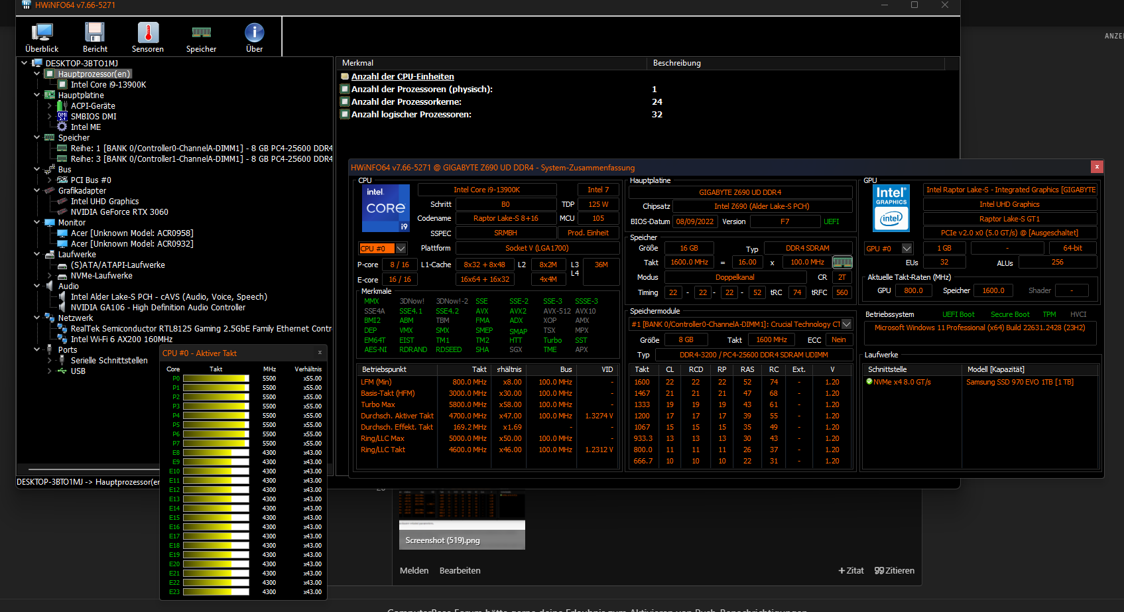Click the Intel Graphics logo
Screen dimensions: 1124x612
tap(891, 208)
